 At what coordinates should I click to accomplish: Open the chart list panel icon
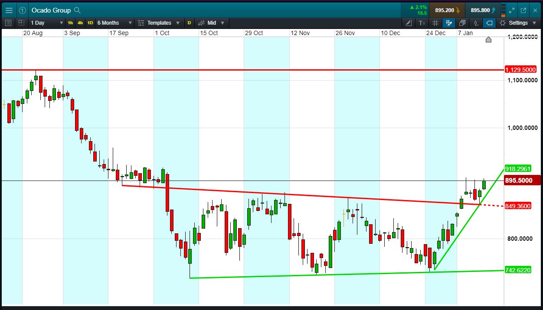click(8, 23)
